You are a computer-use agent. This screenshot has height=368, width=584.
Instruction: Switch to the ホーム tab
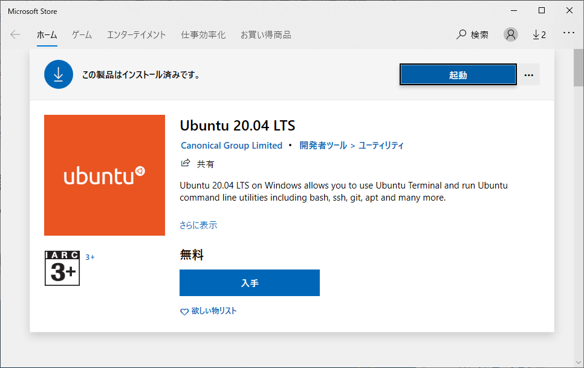click(47, 34)
